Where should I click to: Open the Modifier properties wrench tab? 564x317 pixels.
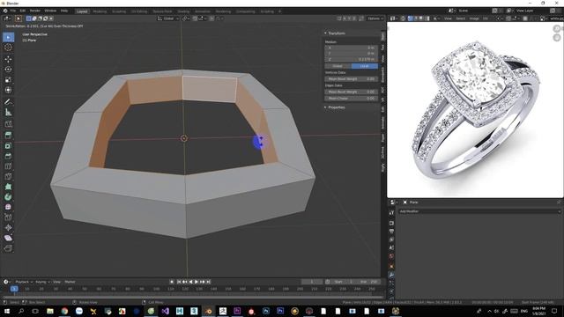pyautogui.click(x=391, y=275)
